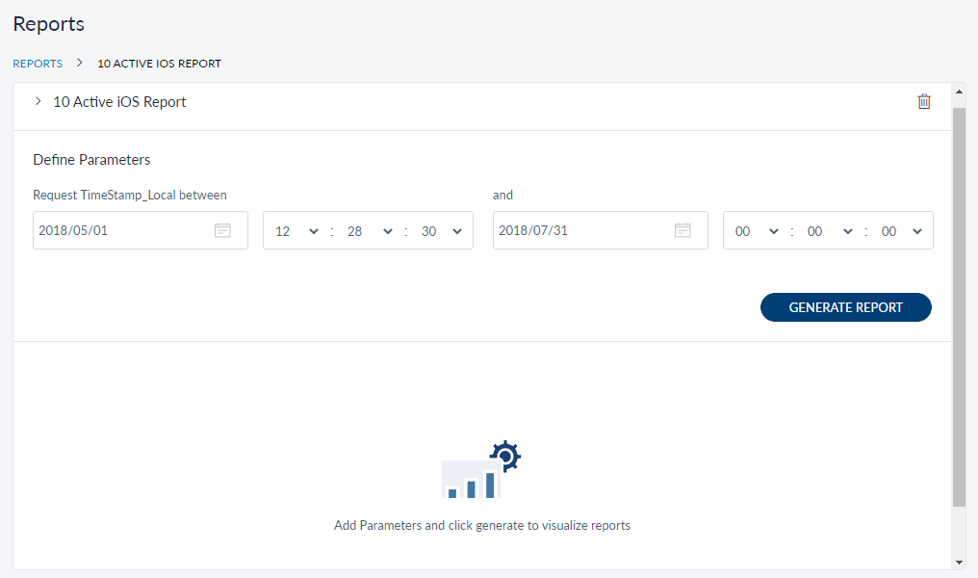Open start second dropdown showing 30
The image size is (978, 578).
[443, 231]
